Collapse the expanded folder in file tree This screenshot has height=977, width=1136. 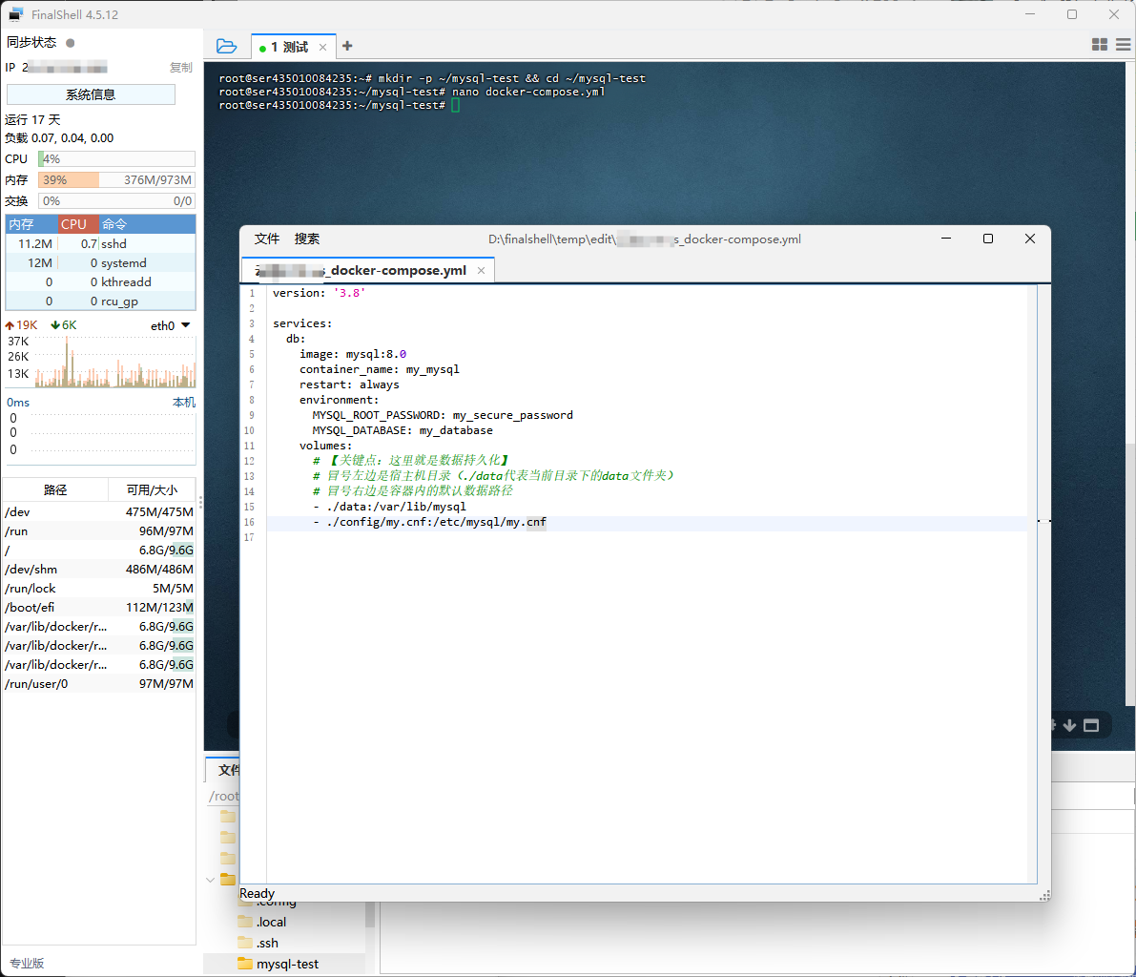(211, 880)
